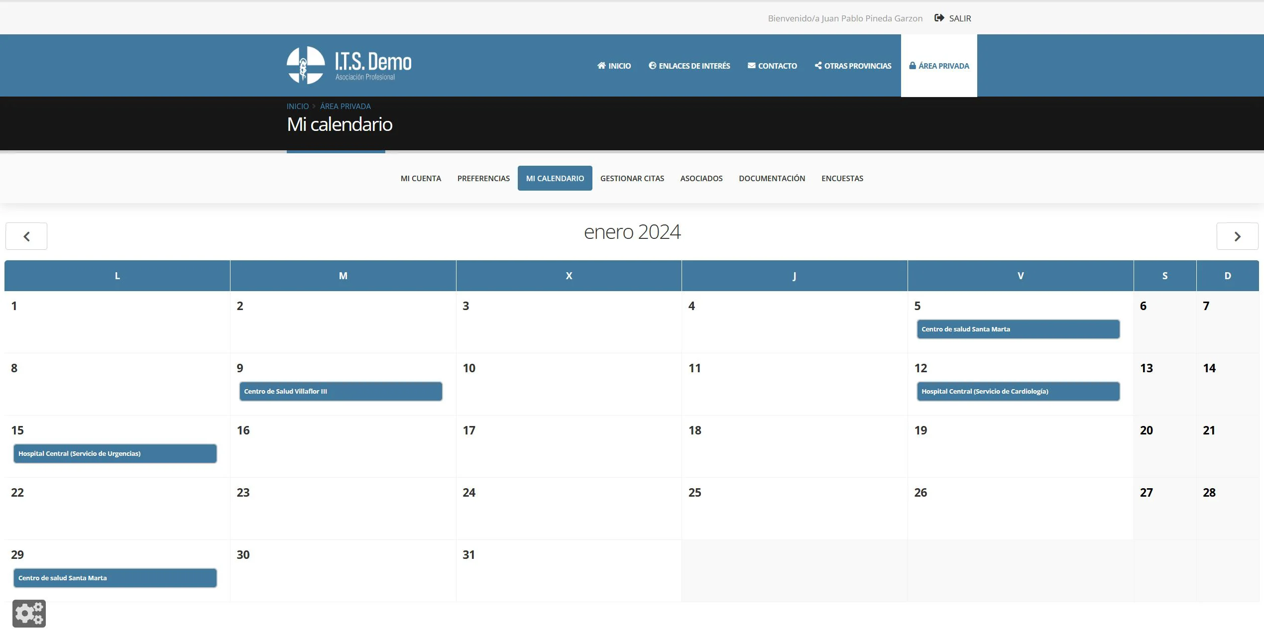Screen dimensions: 1264x640
Task: Select CONTACTO in the navigation bar
Action: [x=772, y=66]
